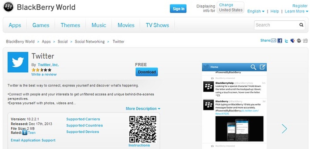
Task: Click compose tweet icon in the screenshot
Action: tap(262, 67)
